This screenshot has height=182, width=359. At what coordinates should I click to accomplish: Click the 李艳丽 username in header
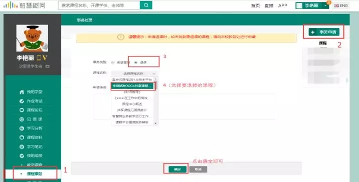coord(311,5)
